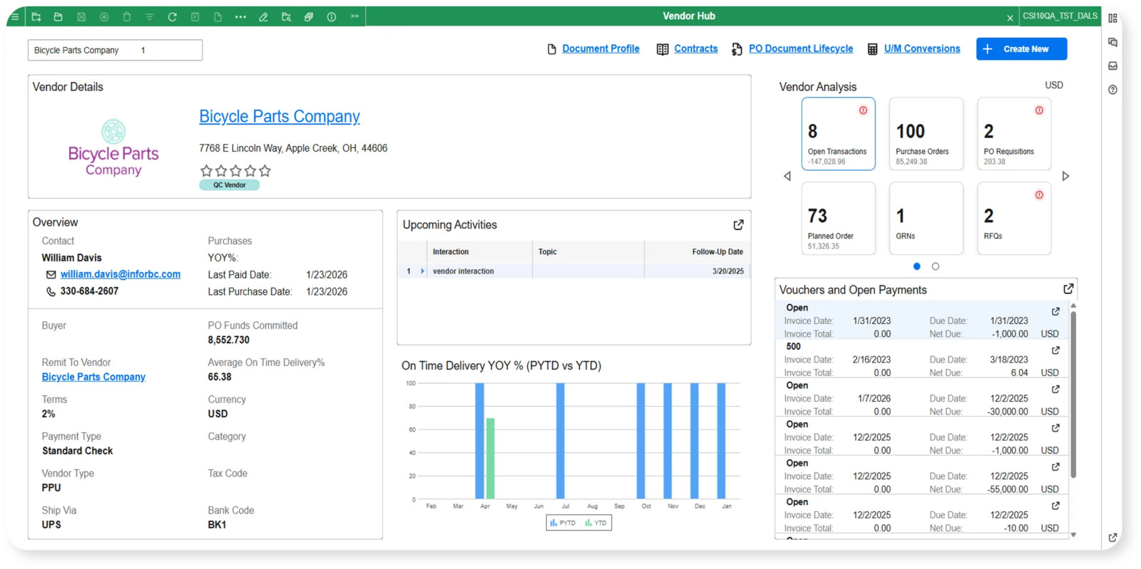Click the Refresh toolbar icon
The width and height of the screenshot is (1141, 569).
[x=173, y=16]
